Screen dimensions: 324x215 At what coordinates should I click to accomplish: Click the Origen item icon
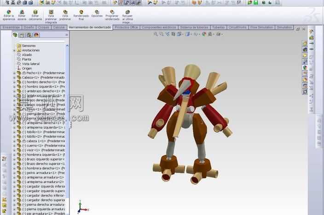(x=19, y=68)
